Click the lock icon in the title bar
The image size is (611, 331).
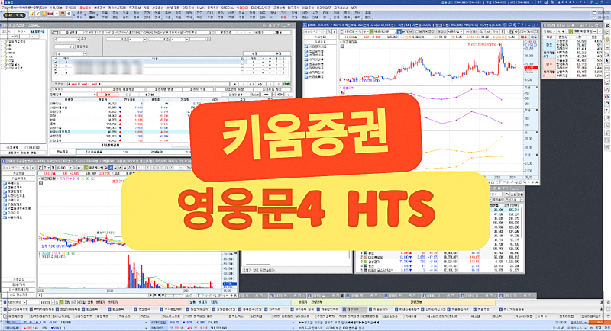pyautogui.click(x=551, y=2)
